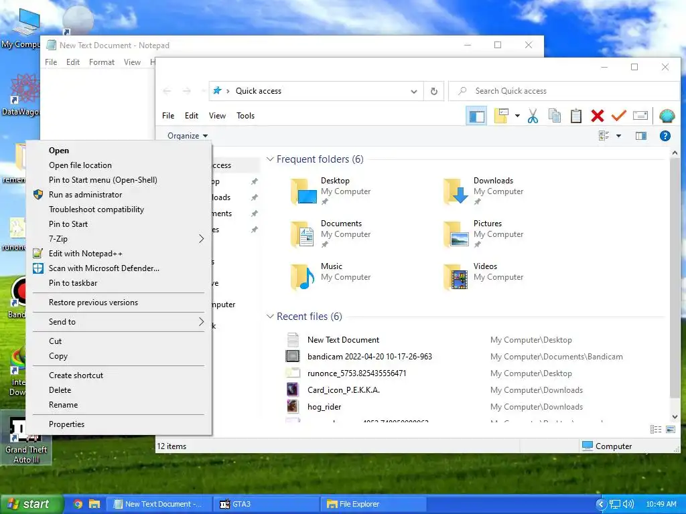Switch to GTA3 taskbar button
The height and width of the screenshot is (514, 686).
coord(266,504)
